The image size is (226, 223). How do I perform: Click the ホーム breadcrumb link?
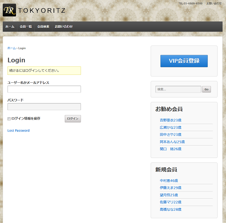click(11, 48)
